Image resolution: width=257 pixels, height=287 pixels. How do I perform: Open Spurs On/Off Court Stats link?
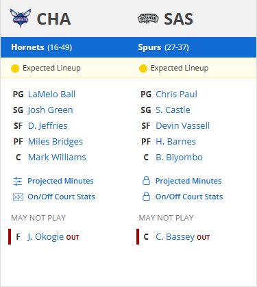click(x=189, y=197)
